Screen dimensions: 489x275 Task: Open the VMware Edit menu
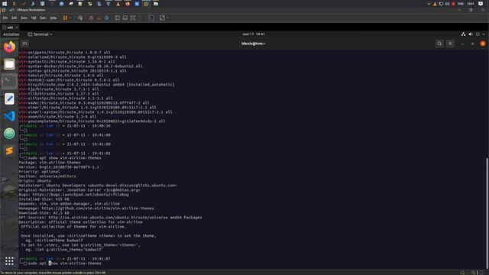pos(14,18)
